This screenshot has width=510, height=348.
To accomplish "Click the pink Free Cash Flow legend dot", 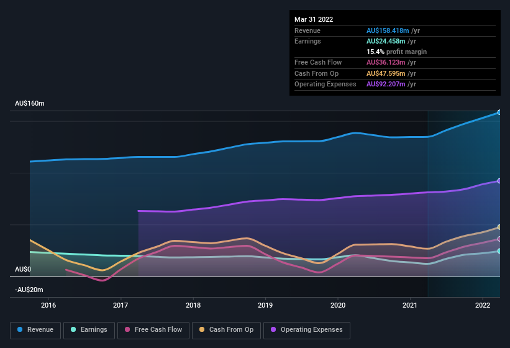I will [127, 329].
